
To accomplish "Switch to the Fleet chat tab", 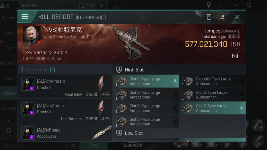I will [8, 48].
